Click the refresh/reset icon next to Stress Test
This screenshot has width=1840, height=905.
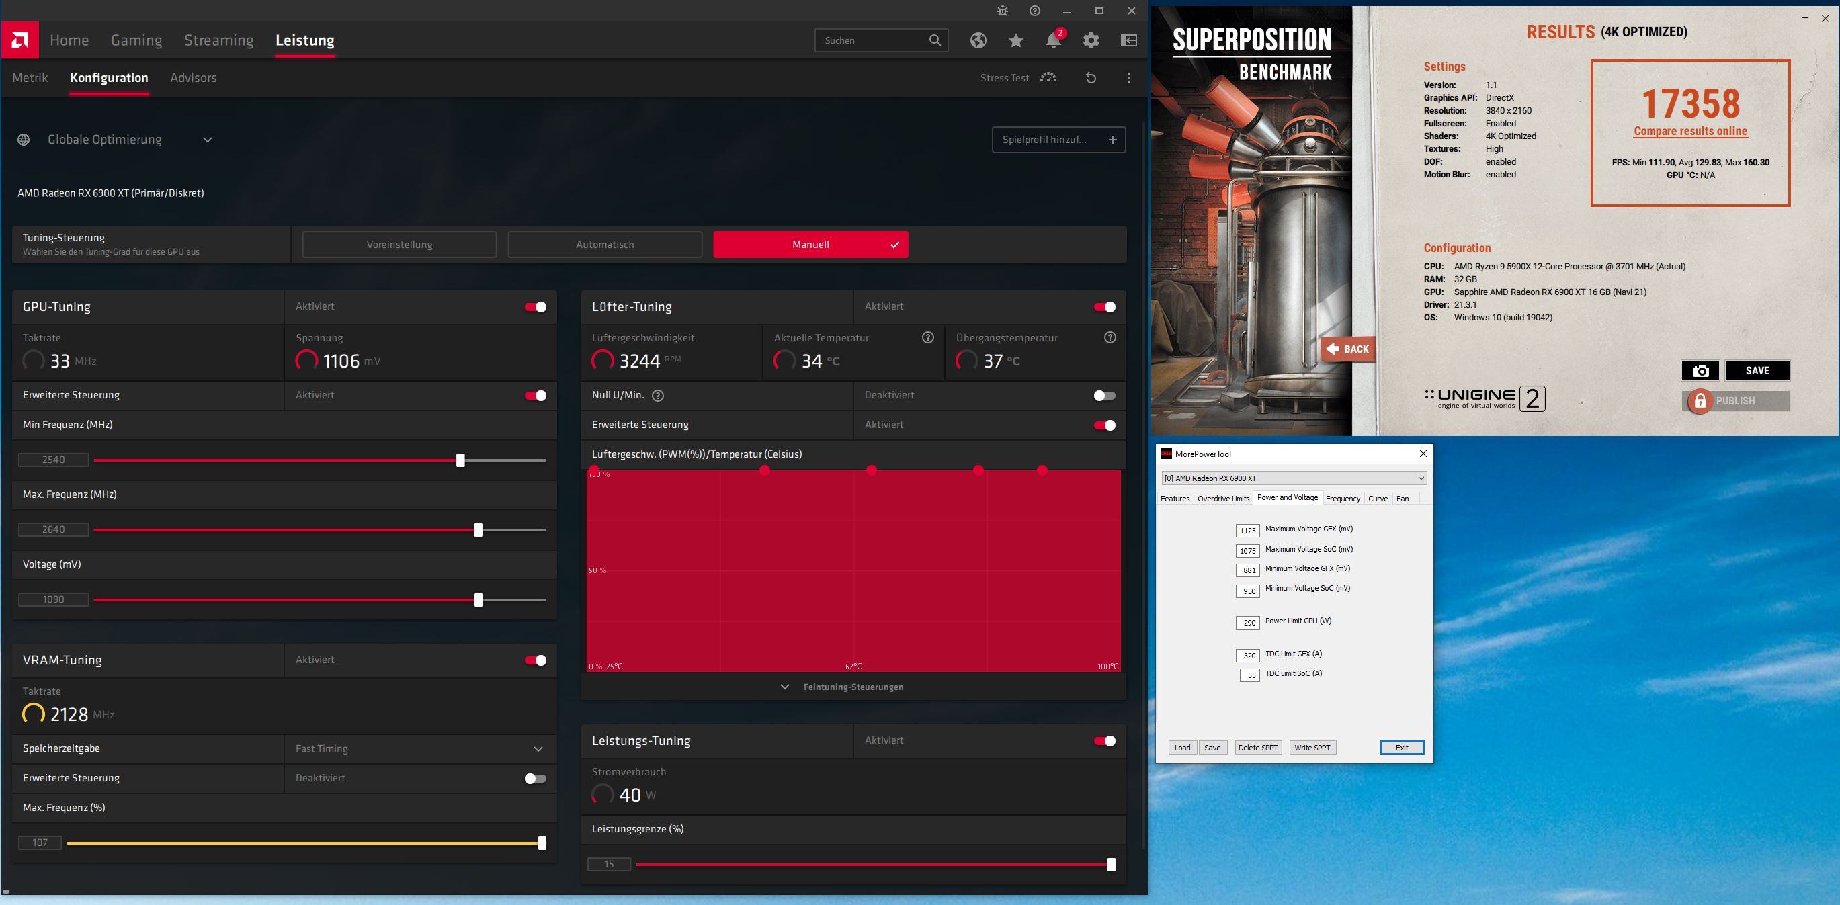(1090, 77)
